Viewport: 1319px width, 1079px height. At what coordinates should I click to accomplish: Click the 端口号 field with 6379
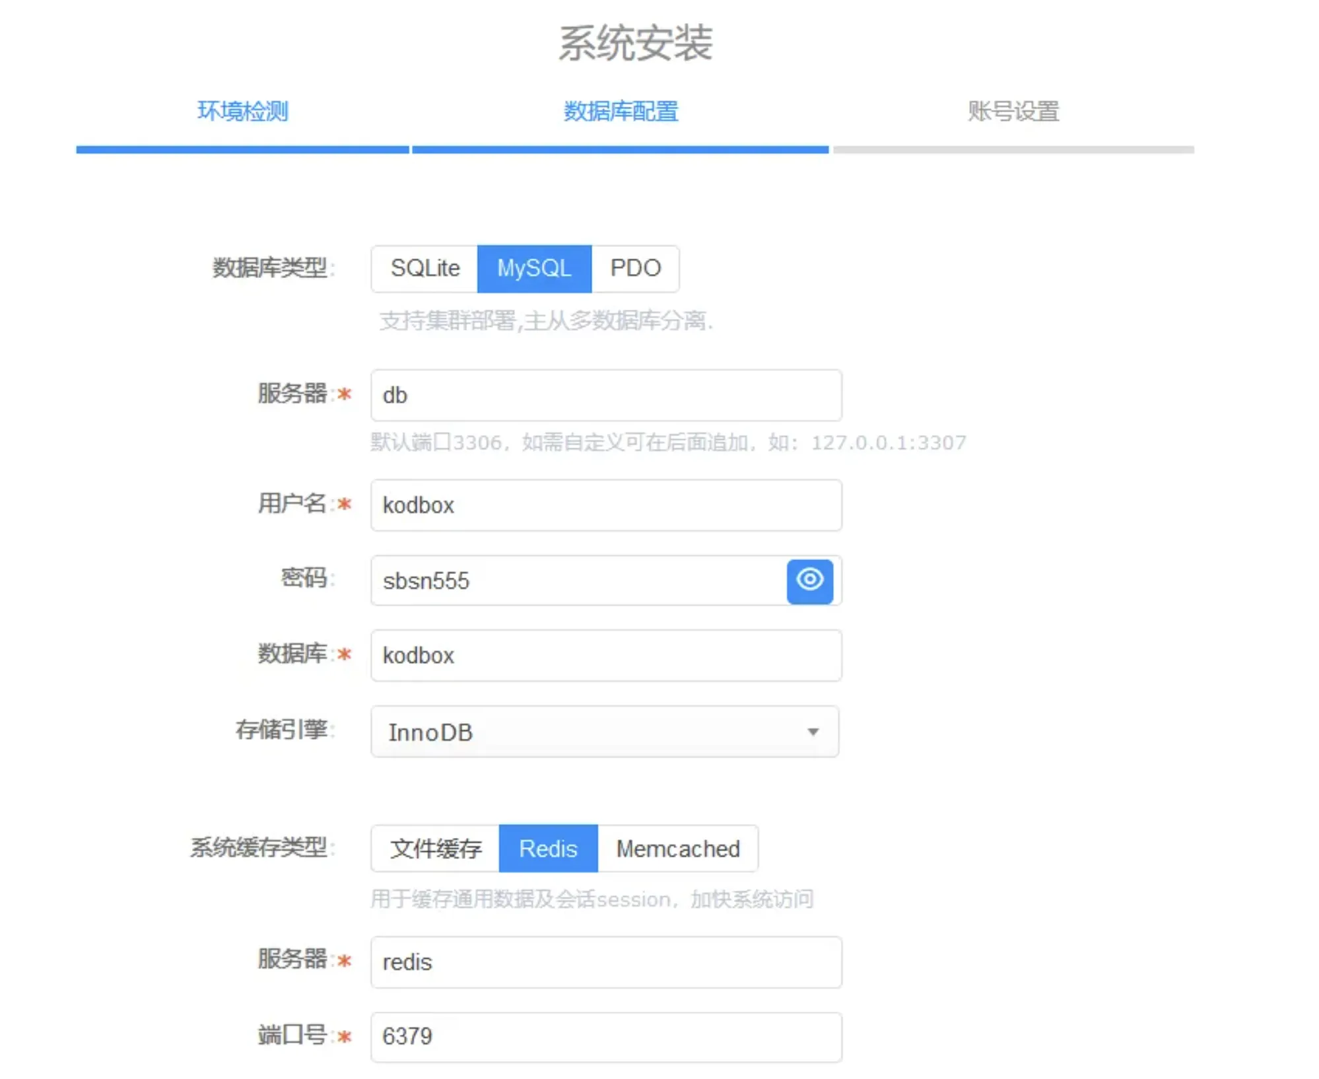pos(605,1037)
